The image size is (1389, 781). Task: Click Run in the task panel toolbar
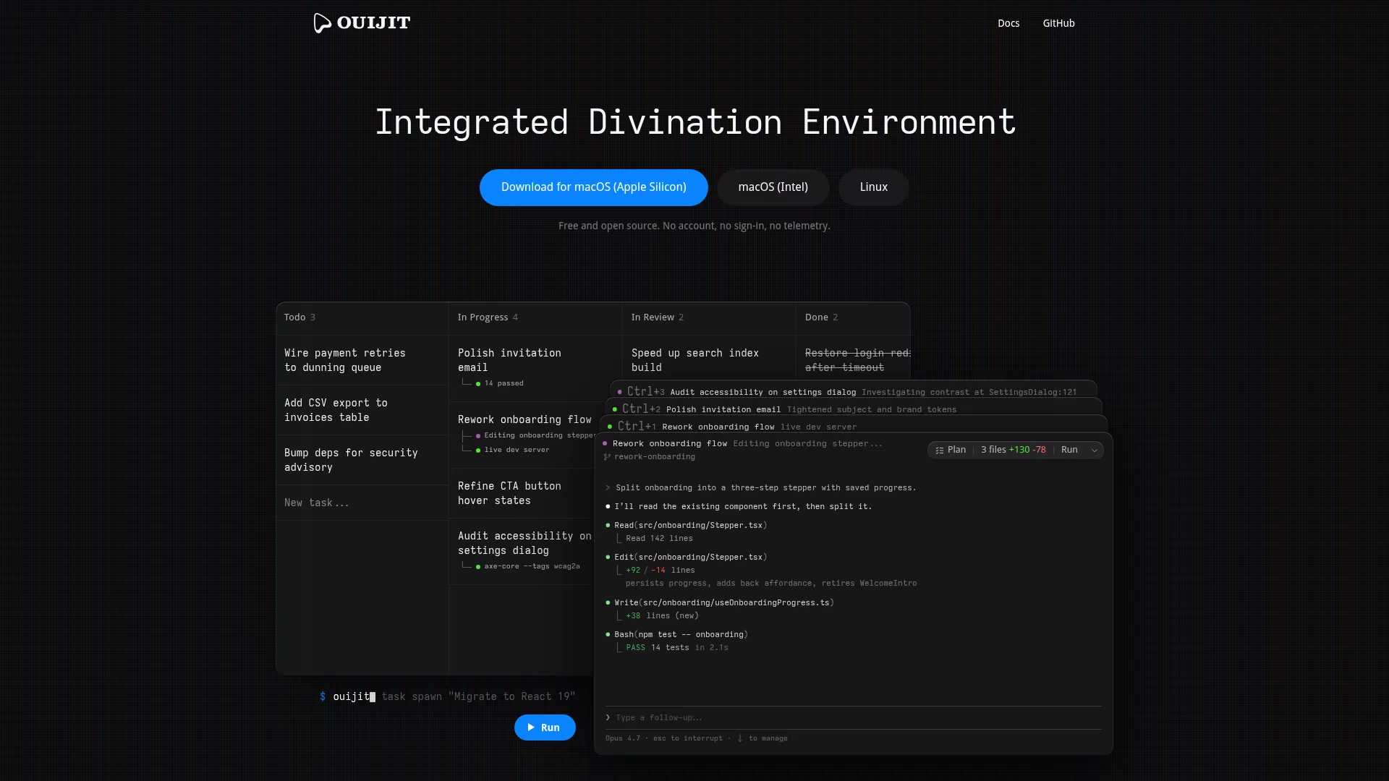tap(1069, 450)
